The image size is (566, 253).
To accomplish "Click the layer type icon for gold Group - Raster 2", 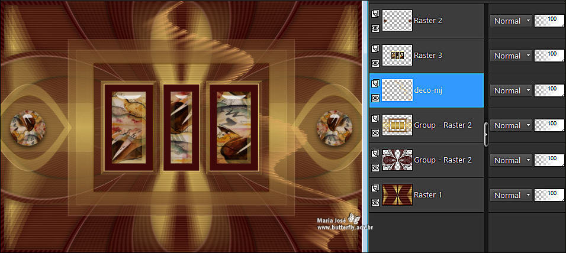I will 375,119.
